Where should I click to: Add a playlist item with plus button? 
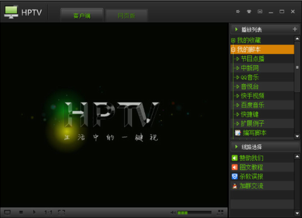tap(295, 29)
